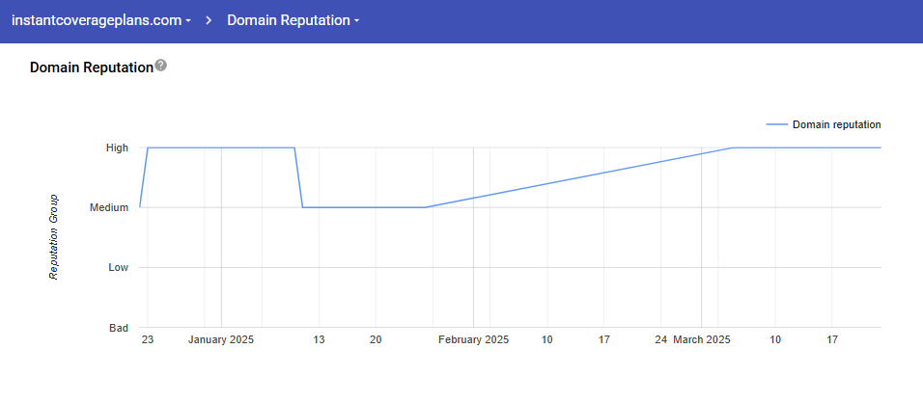
Task: Click the help question mark icon
Action: [161, 66]
